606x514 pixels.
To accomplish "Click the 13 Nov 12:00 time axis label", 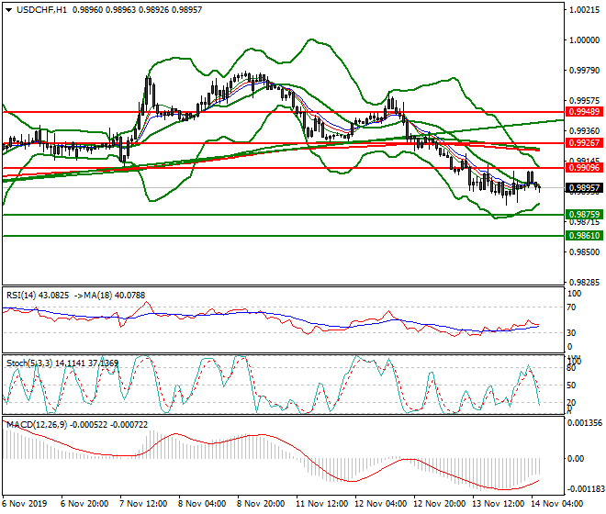I will [x=499, y=504].
